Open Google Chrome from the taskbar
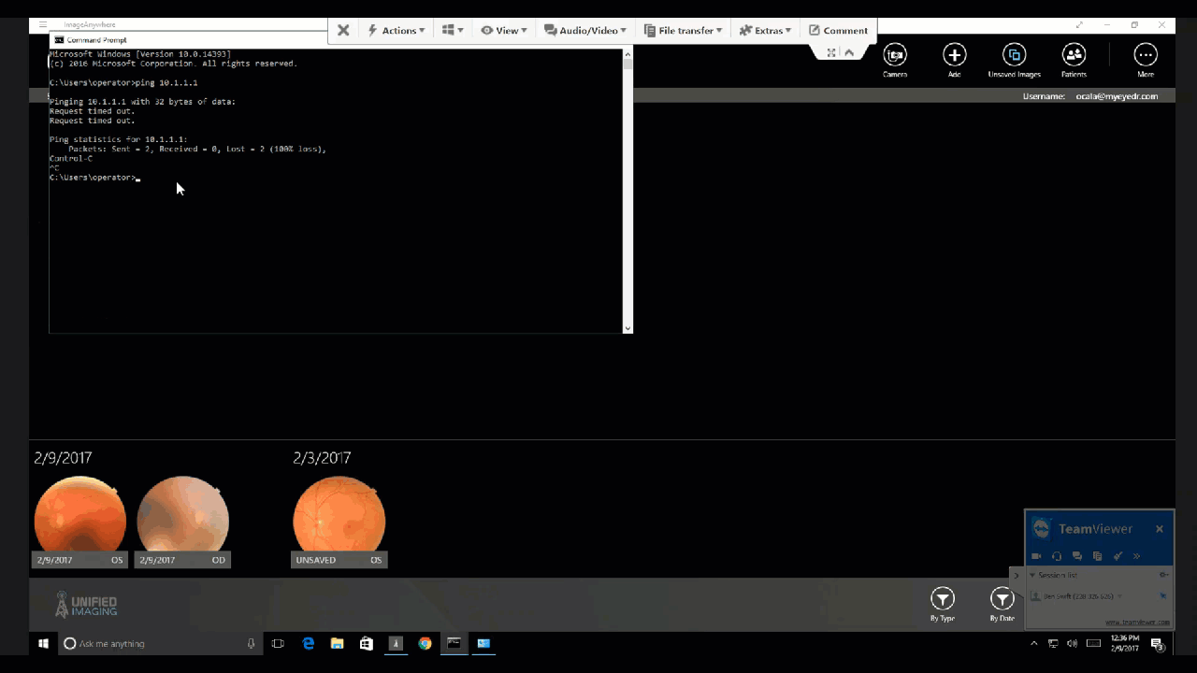Screen dimensions: 1197x673 pos(425,643)
